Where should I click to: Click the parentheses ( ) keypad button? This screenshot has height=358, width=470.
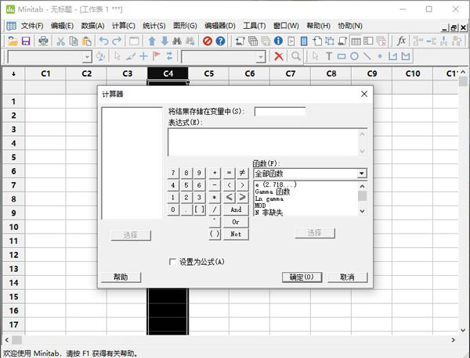pos(215,234)
